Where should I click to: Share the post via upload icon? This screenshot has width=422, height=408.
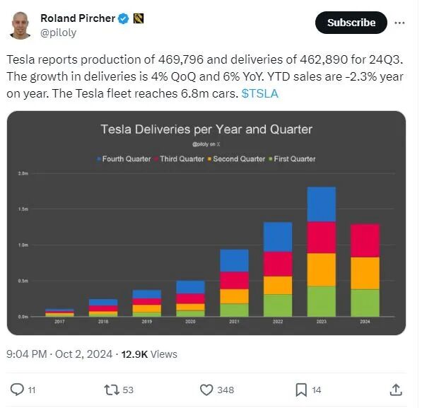click(x=396, y=390)
